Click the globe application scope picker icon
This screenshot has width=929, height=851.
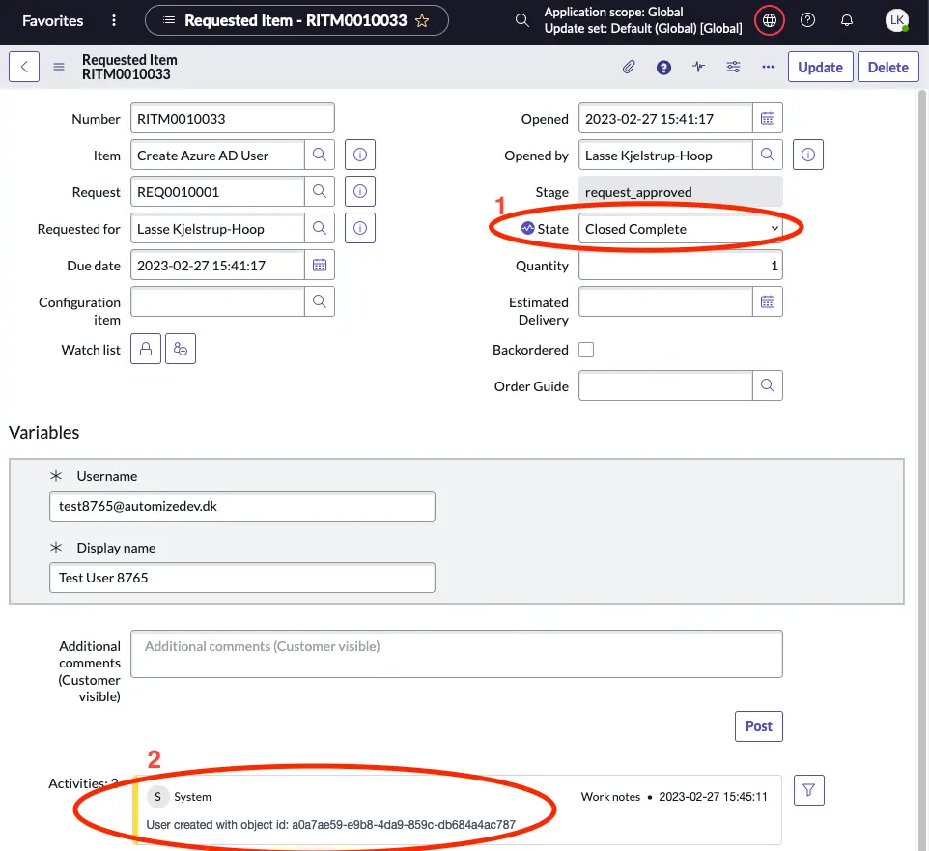[770, 19]
